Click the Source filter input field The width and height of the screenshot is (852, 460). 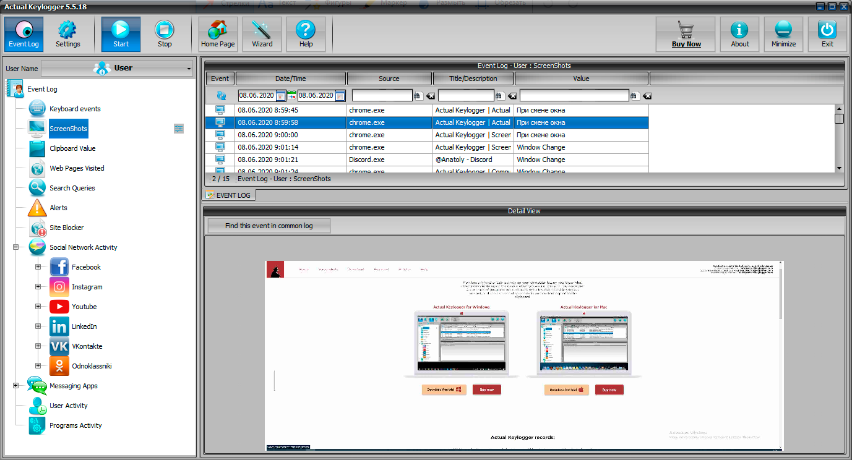coord(382,95)
